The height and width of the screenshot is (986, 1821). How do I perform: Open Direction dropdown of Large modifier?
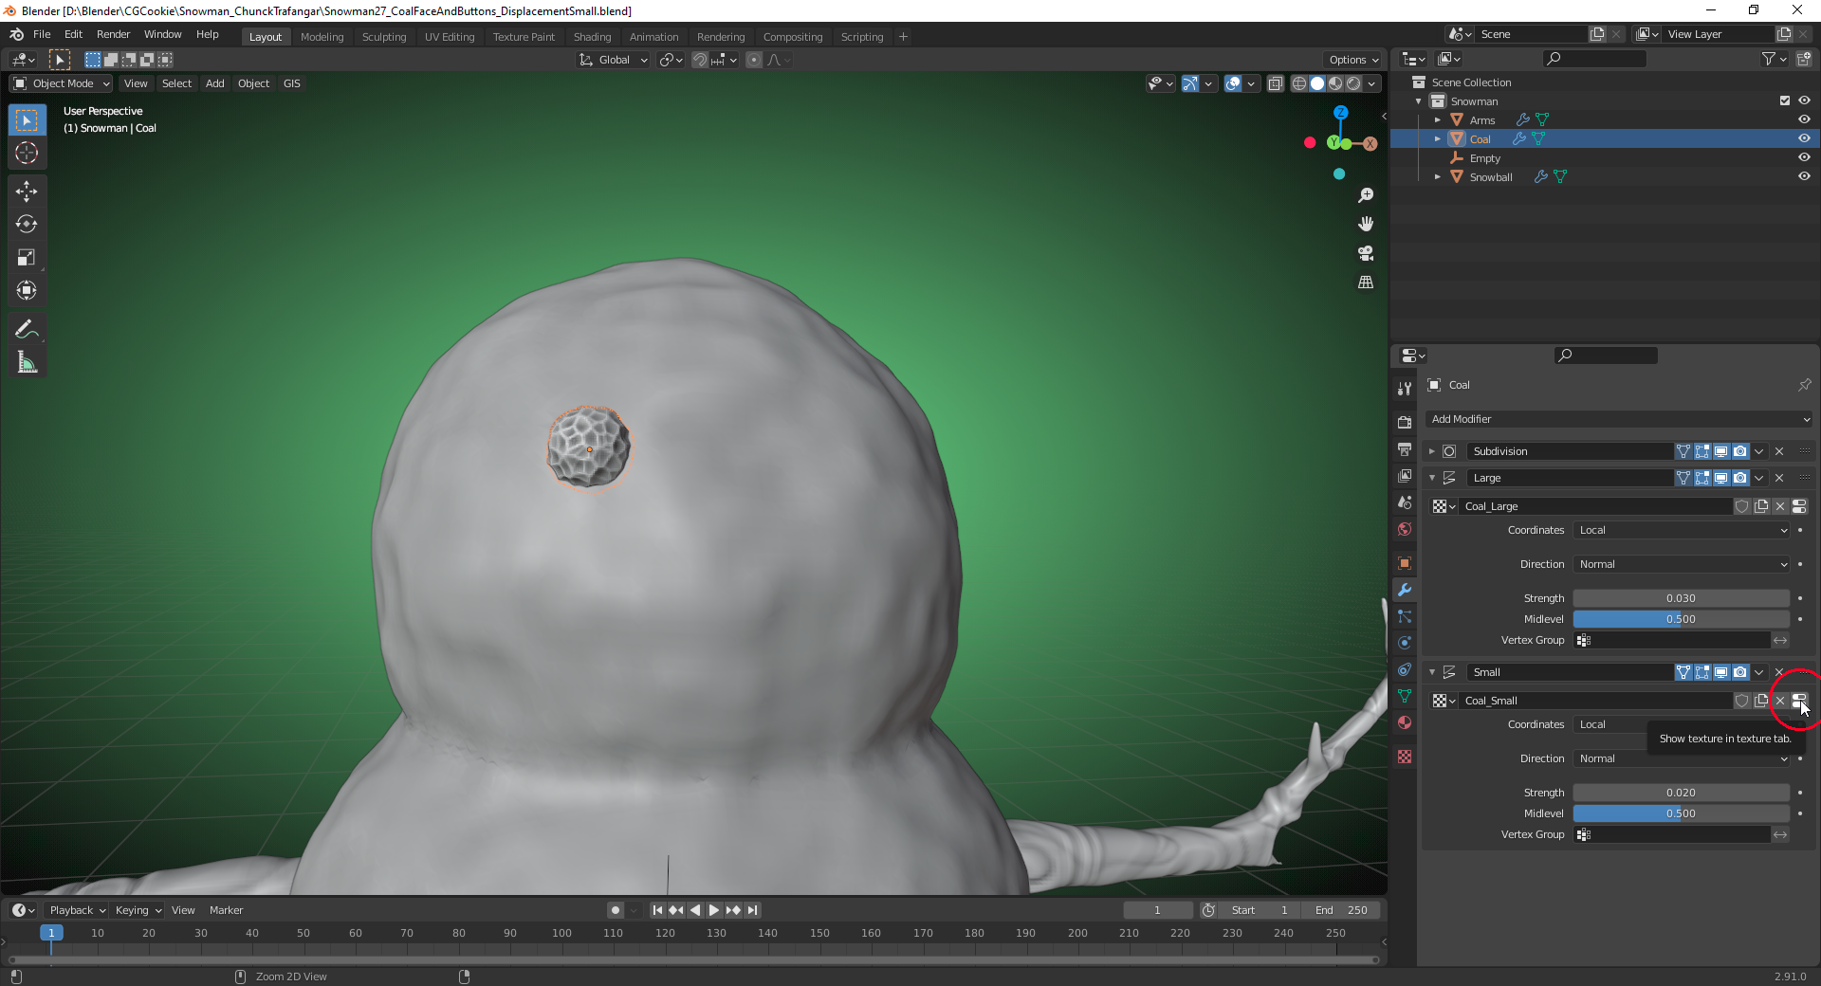coord(1682,564)
